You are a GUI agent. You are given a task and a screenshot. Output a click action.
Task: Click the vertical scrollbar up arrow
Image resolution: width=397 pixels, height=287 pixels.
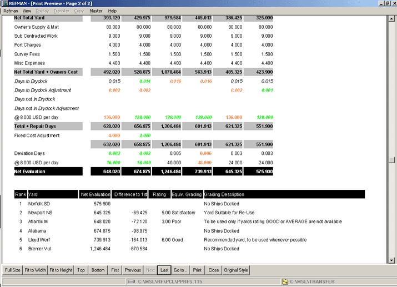393,18
